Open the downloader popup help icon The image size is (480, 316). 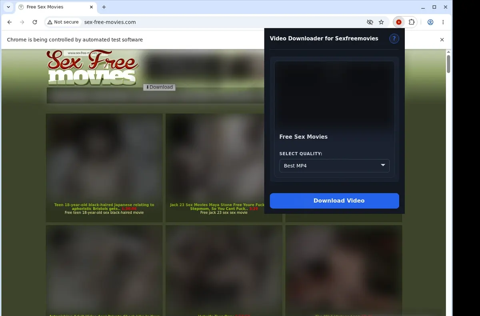click(394, 38)
